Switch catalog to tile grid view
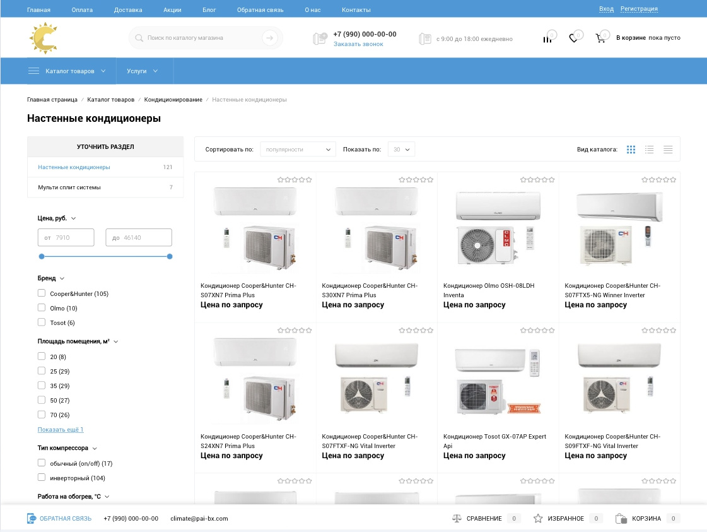Viewport: 707px width, 532px height. tap(631, 150)
